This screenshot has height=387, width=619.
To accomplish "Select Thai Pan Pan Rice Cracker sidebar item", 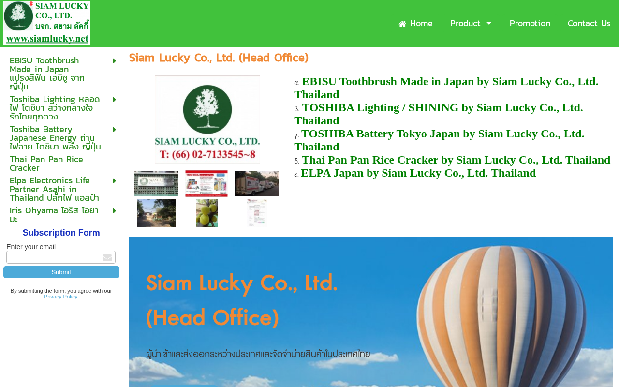I will (56, 164).
